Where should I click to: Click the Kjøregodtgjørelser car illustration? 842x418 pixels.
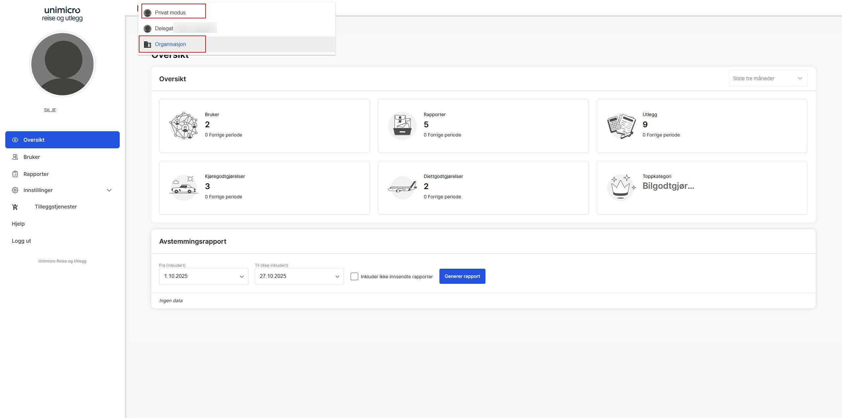pos(184,188)
